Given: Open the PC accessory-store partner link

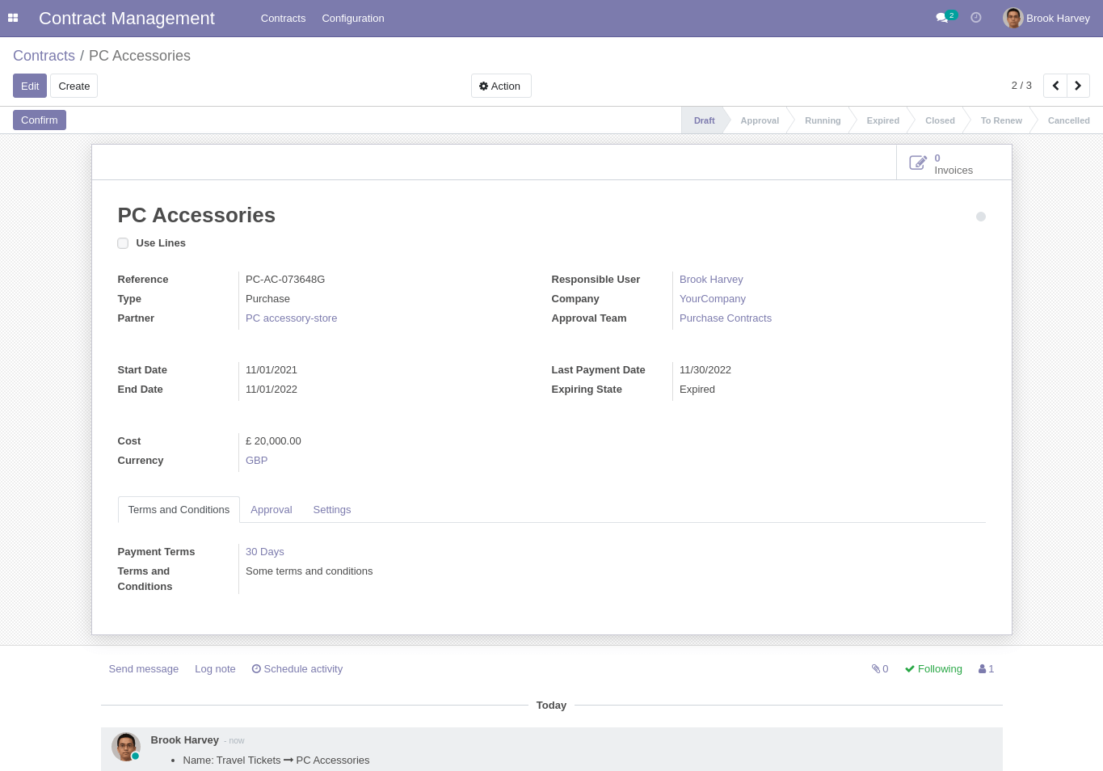Looking at the screenshot, I should [x=291, y=318].
